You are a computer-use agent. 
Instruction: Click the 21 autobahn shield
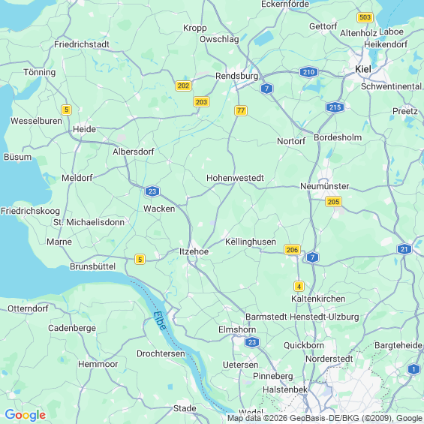pyautogui.click(x=404, y=249)
